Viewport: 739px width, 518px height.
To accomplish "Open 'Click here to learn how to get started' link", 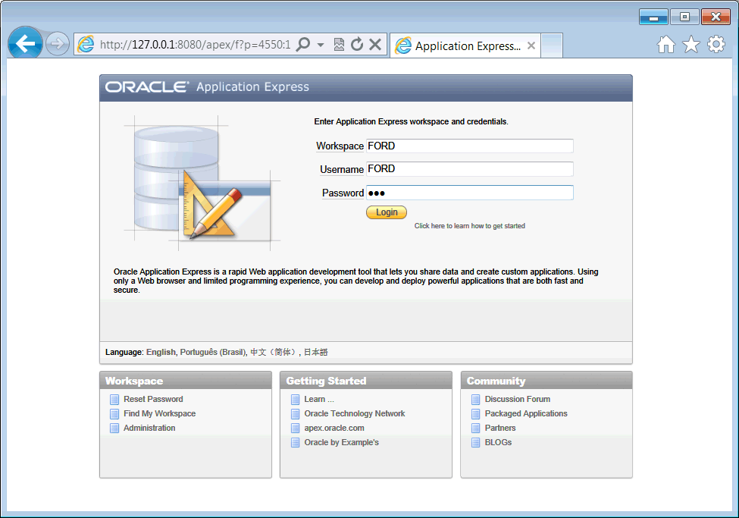I will click(469, 226).
